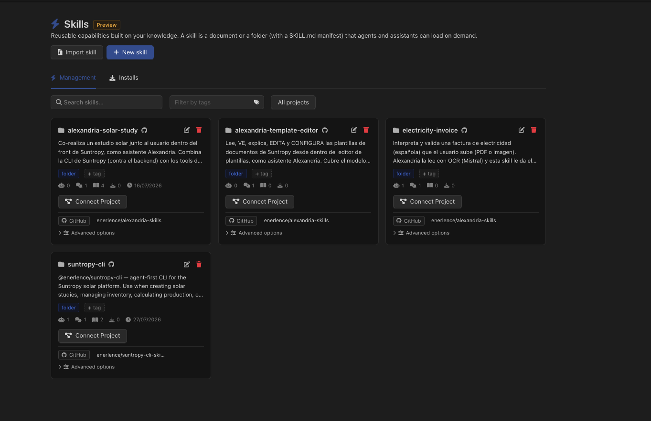The width and height of the screenshot is (651, 421).
Task: Expand Advanced options for suntropy-cli
Action: (86, 367)
